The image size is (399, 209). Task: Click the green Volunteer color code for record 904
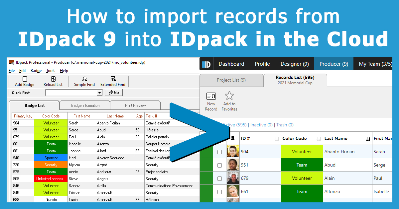coord(302,151)
